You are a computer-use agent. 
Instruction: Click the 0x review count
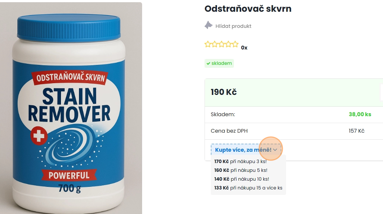pos(244,48)
